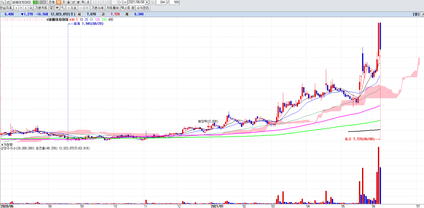Click current price value 6,400
This screenshot has height=208, width=424.
tap(9, 14)
